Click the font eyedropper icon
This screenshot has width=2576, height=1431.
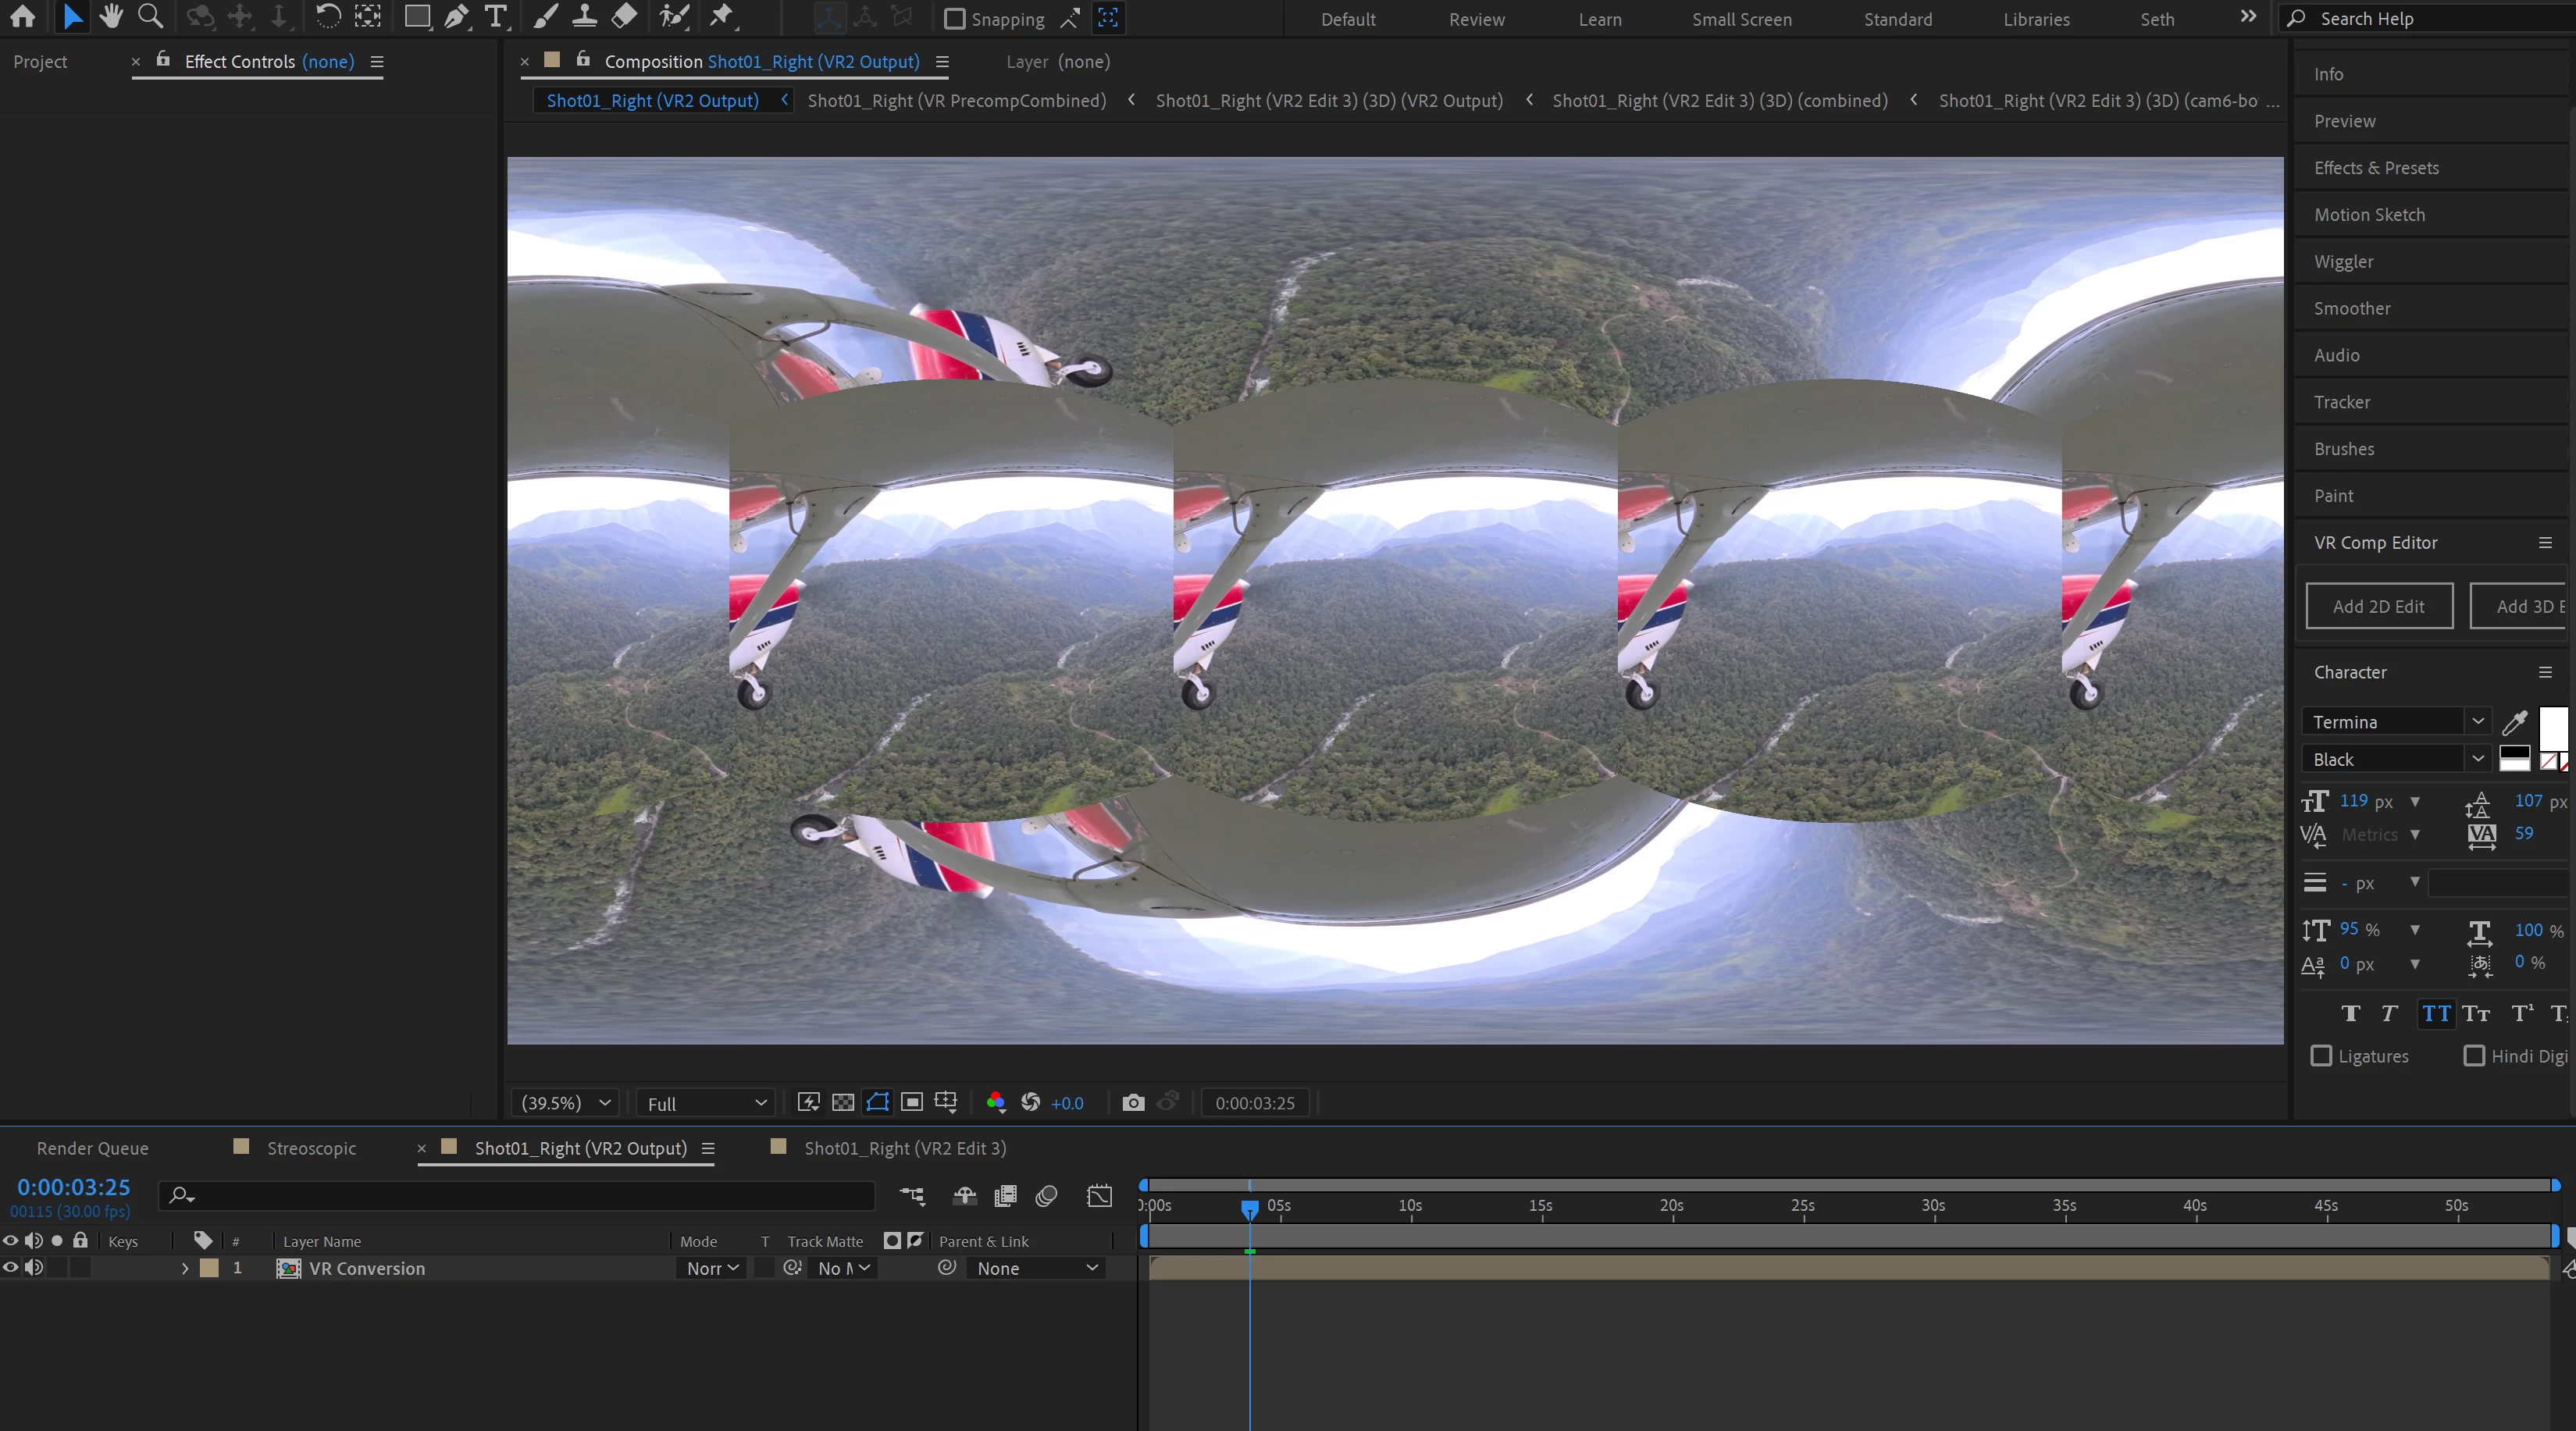point(2514,721)
